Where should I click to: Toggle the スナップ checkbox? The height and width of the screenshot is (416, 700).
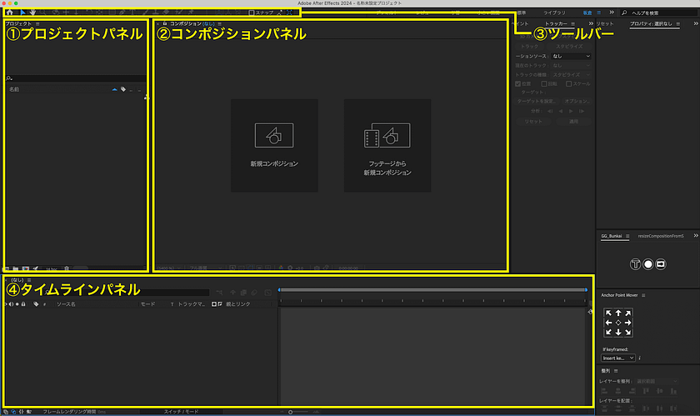click(x=252, y=13)
